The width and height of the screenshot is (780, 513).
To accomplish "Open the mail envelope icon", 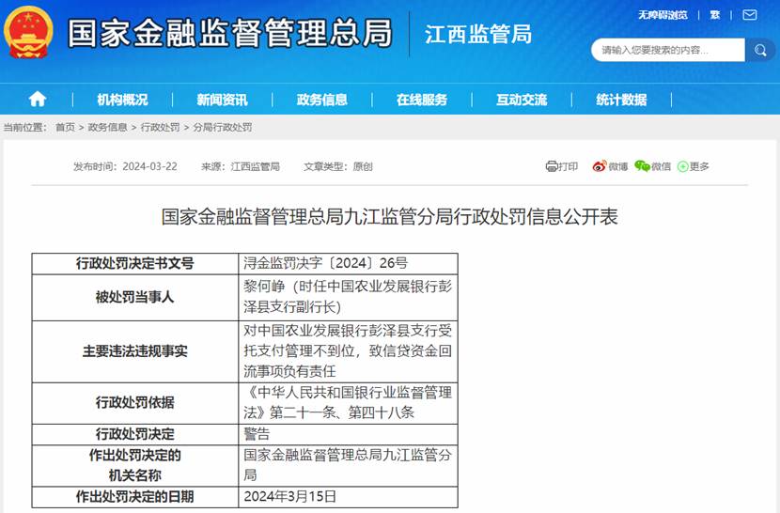I will 749,15.
